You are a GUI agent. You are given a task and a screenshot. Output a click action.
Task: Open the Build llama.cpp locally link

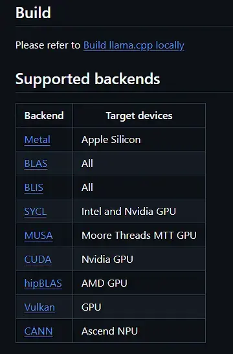pyautogui.click(x=134, y=45)
